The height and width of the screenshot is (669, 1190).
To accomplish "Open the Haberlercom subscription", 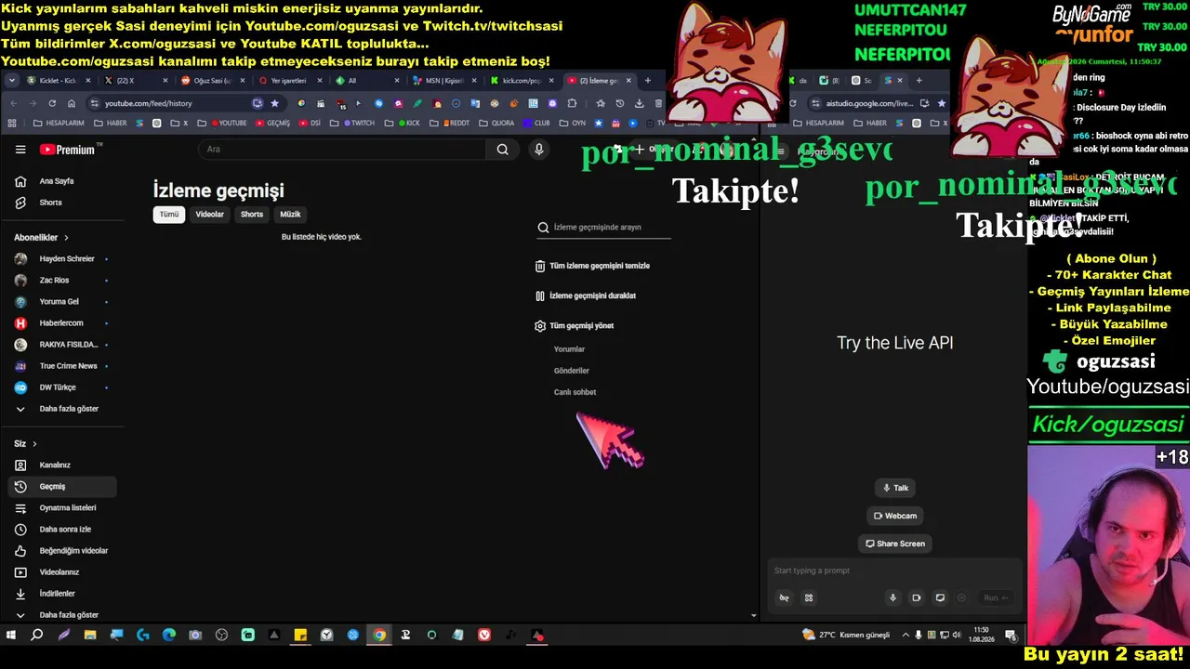I will 61,323.
